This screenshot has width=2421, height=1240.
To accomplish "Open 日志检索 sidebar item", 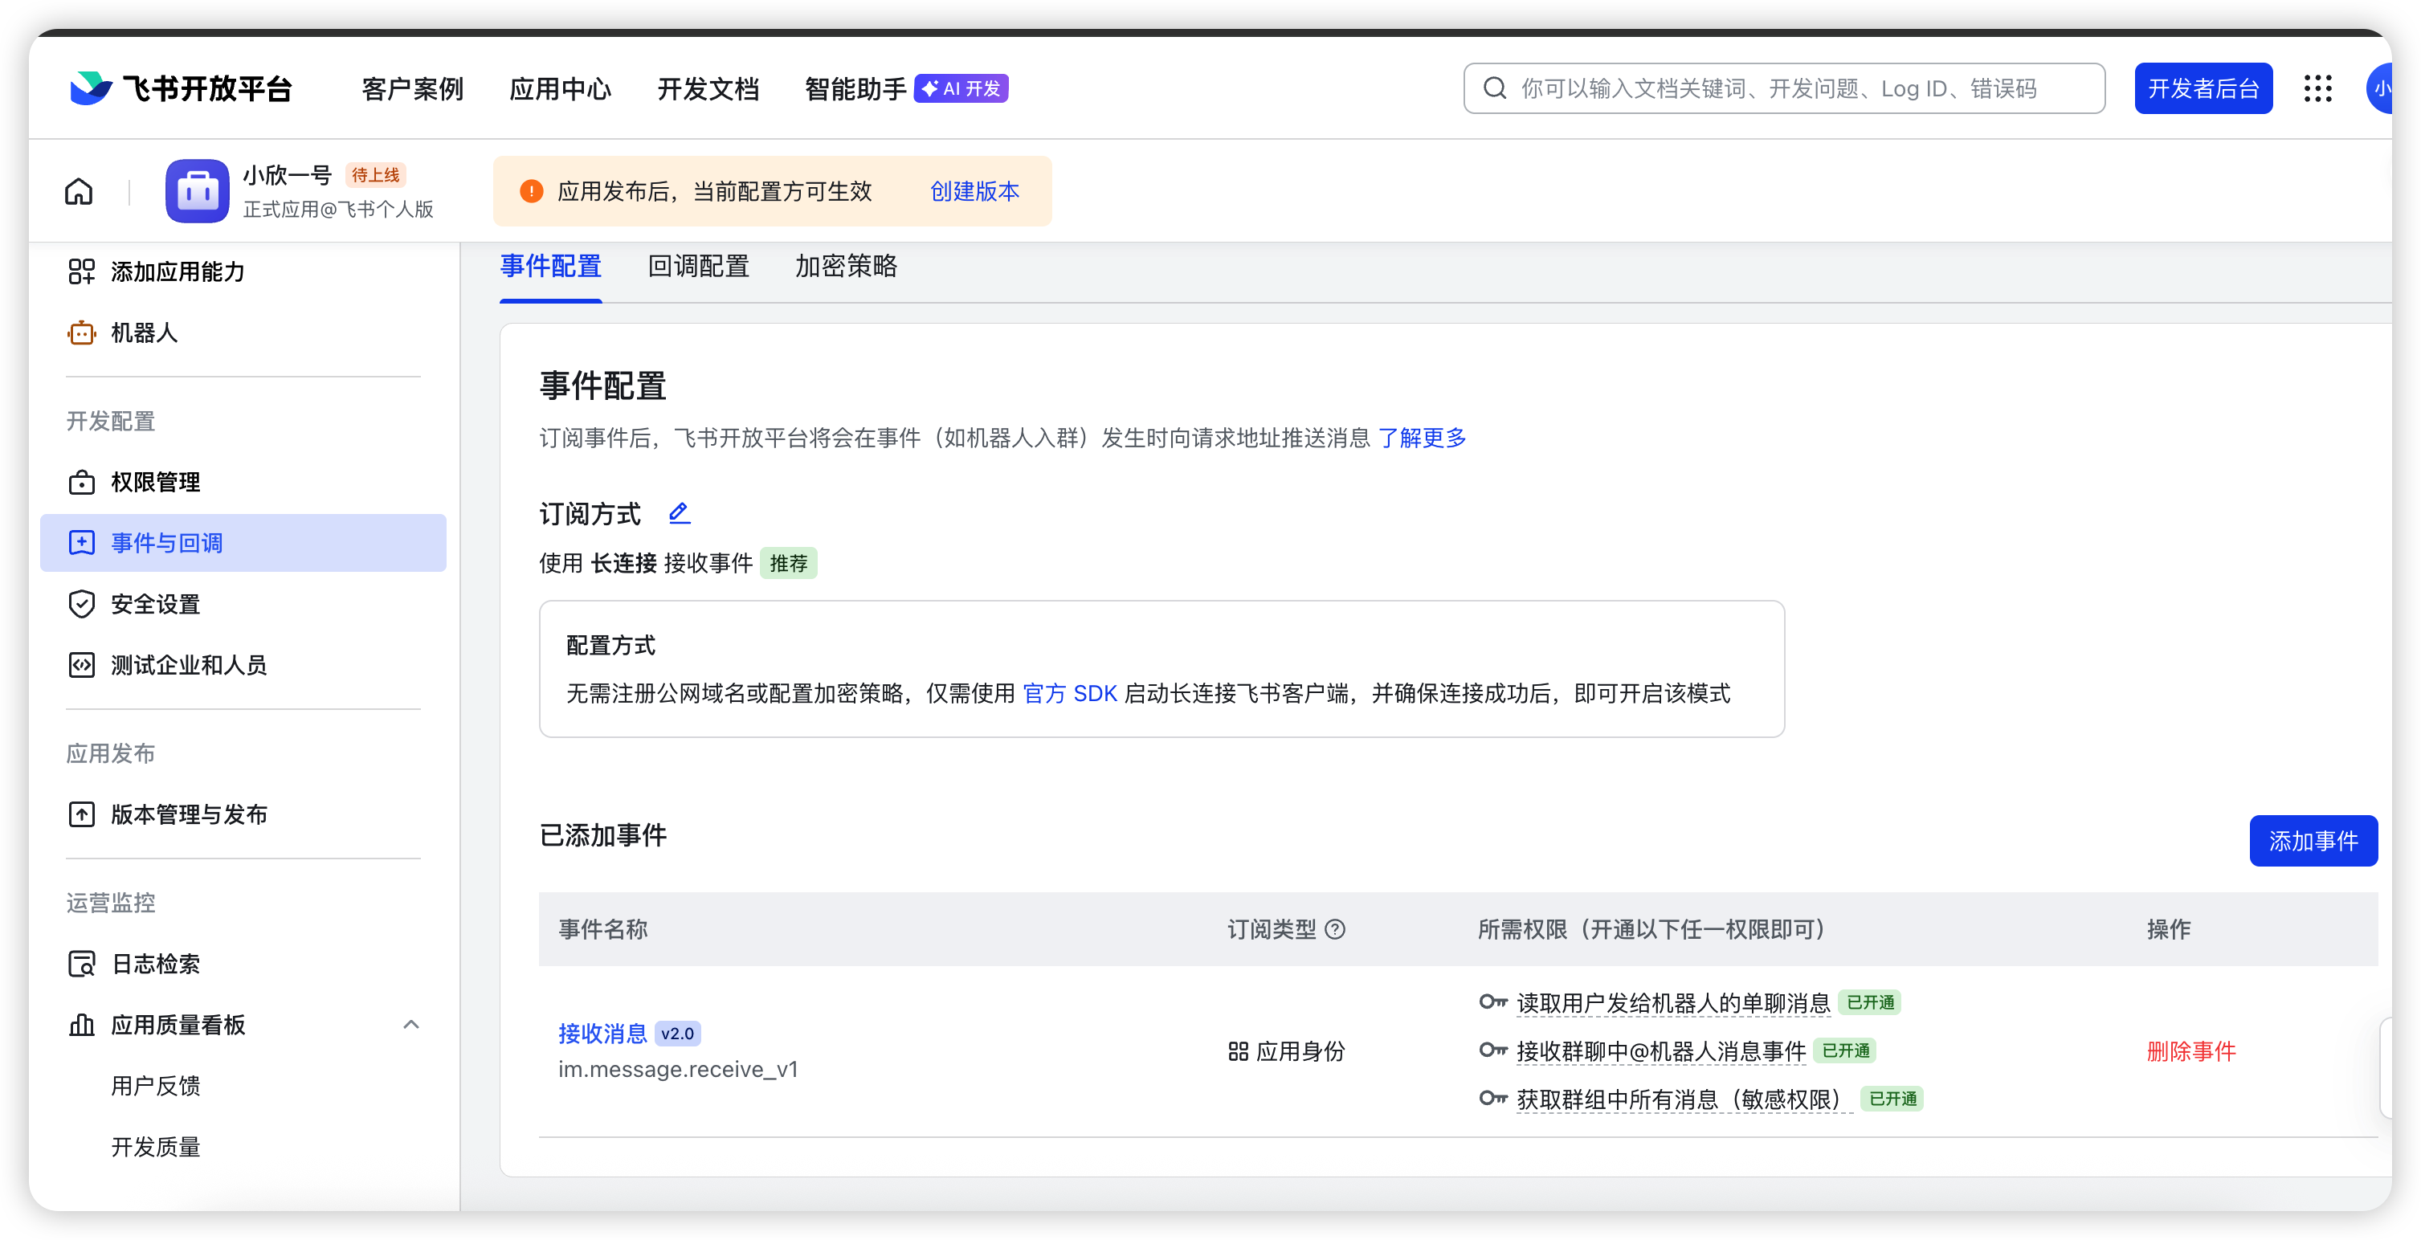I will [155, 964].
